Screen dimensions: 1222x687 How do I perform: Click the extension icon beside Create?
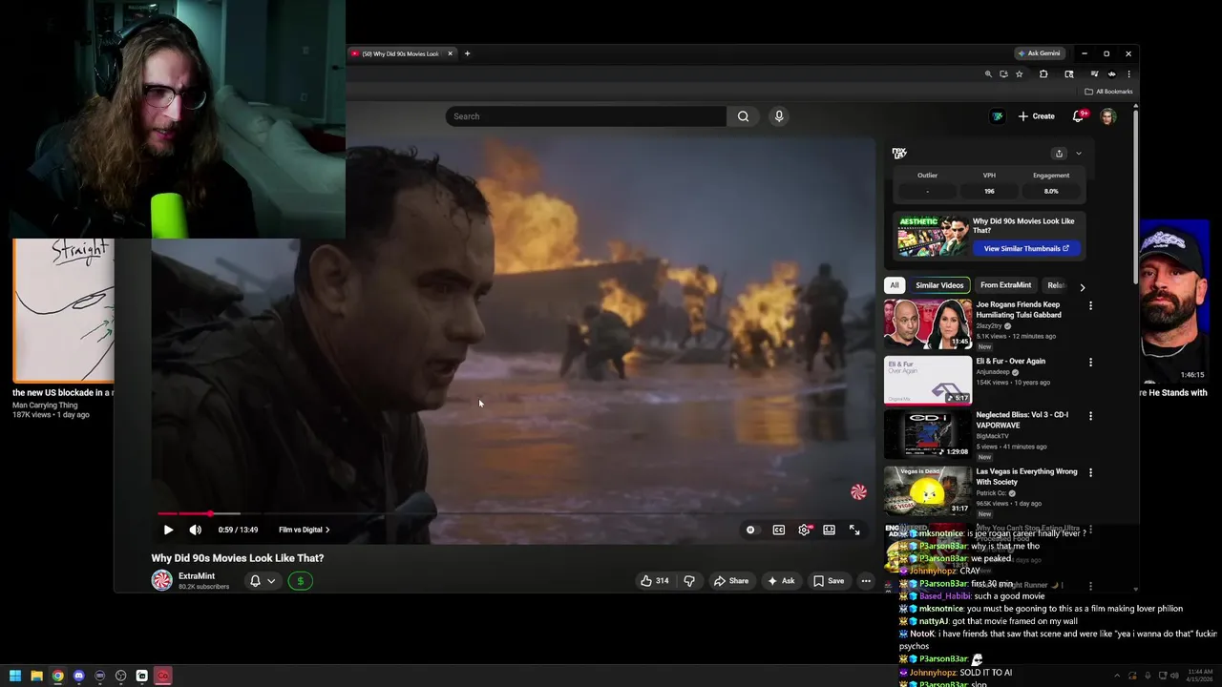tap(998, 116)
